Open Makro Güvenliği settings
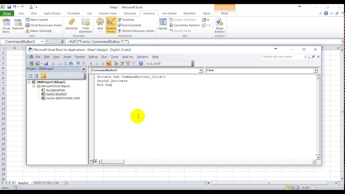 (x=39, y=31)
